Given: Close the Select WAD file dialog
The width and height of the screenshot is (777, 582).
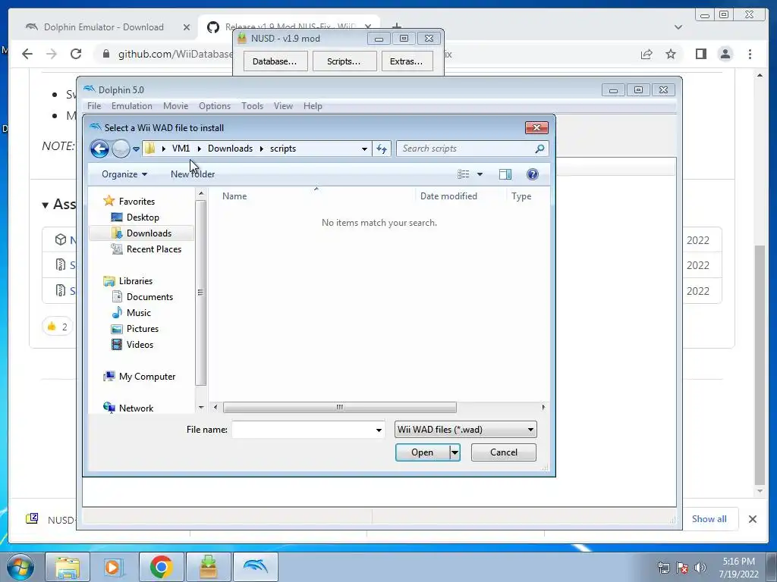Looking at the screenshot, I should [536, 127].
